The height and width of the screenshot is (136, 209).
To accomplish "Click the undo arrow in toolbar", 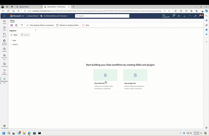I will (22, 25).
